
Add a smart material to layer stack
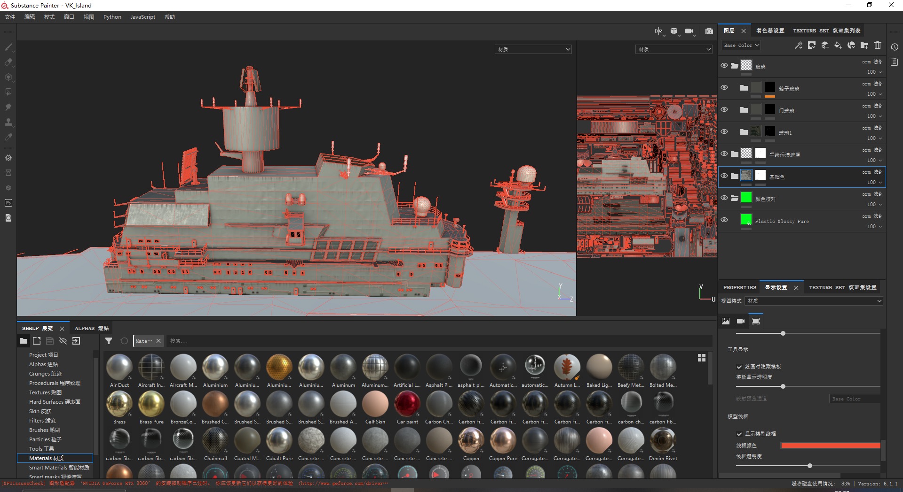pos(851,45)
